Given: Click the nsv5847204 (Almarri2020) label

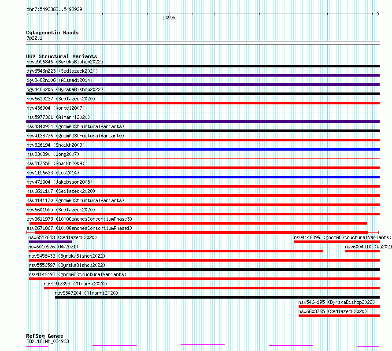Looking at the screenshot, I should pyautogui.click(x=86, y=293).
